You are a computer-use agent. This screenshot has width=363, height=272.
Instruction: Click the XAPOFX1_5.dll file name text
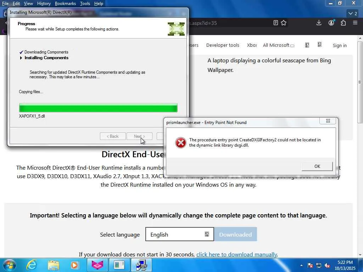tap(32, 116)
